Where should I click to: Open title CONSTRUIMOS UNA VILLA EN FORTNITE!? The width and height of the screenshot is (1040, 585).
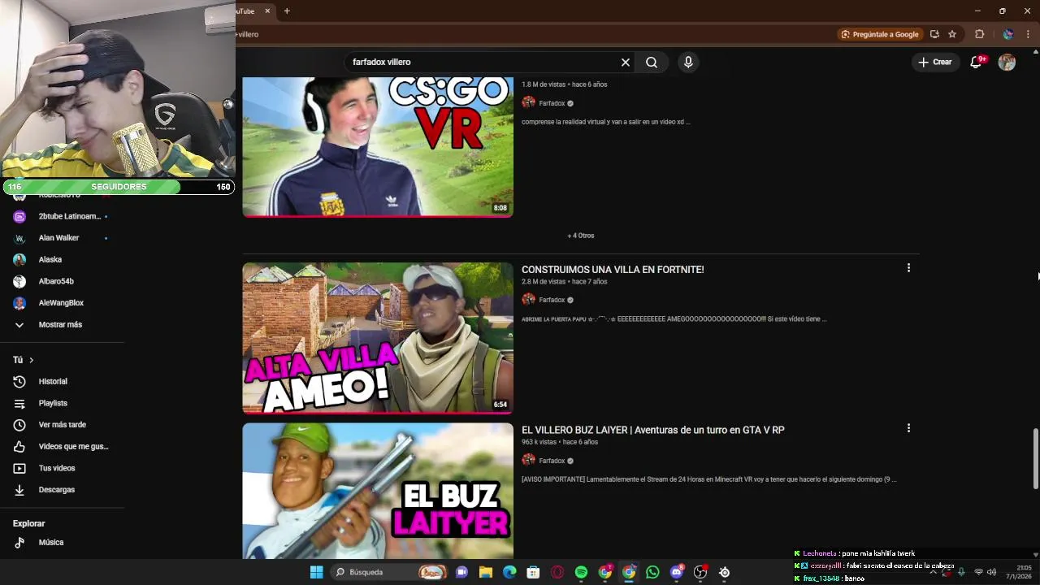point(613,270)
